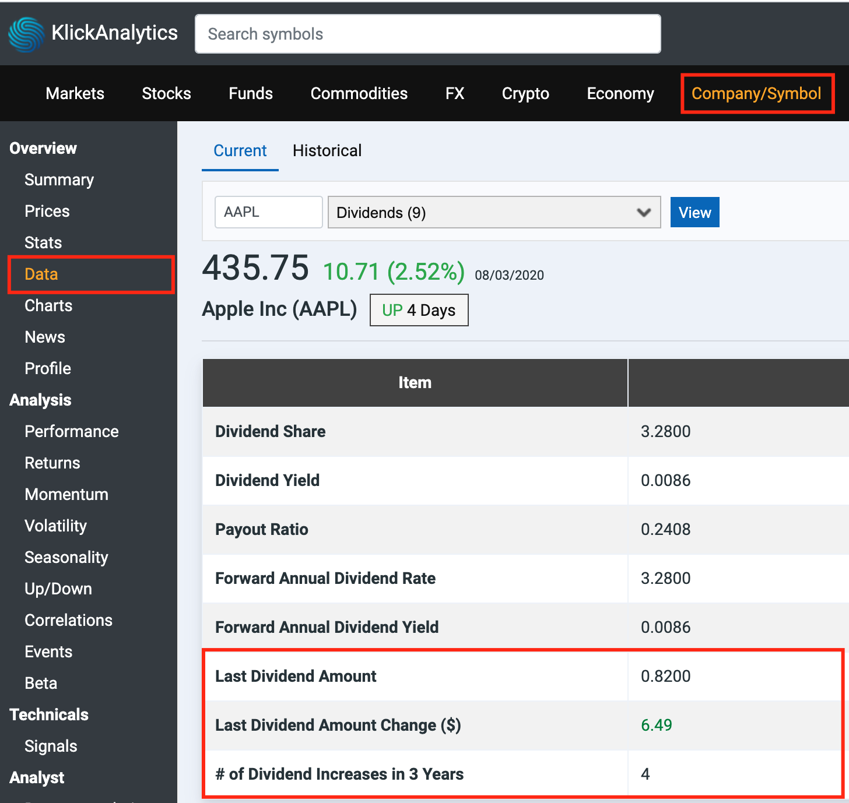Select the Company/Symbol menu item
The height and width of the screenshot is (803, 849).
pos(756,93)
